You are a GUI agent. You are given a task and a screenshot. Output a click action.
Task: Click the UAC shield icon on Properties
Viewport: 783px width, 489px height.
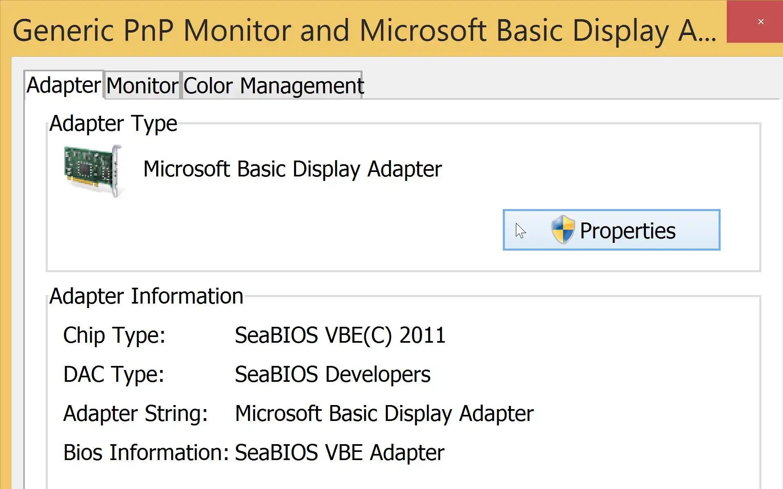click(x=562, y=230)
